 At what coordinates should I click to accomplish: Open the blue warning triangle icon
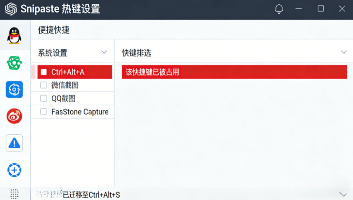point(14,143)
